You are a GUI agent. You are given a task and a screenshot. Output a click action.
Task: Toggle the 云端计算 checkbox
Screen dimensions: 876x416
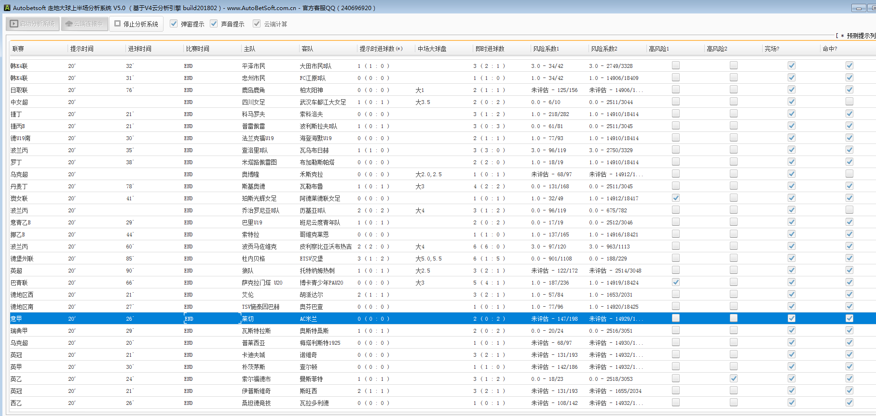tap(257, 24)
